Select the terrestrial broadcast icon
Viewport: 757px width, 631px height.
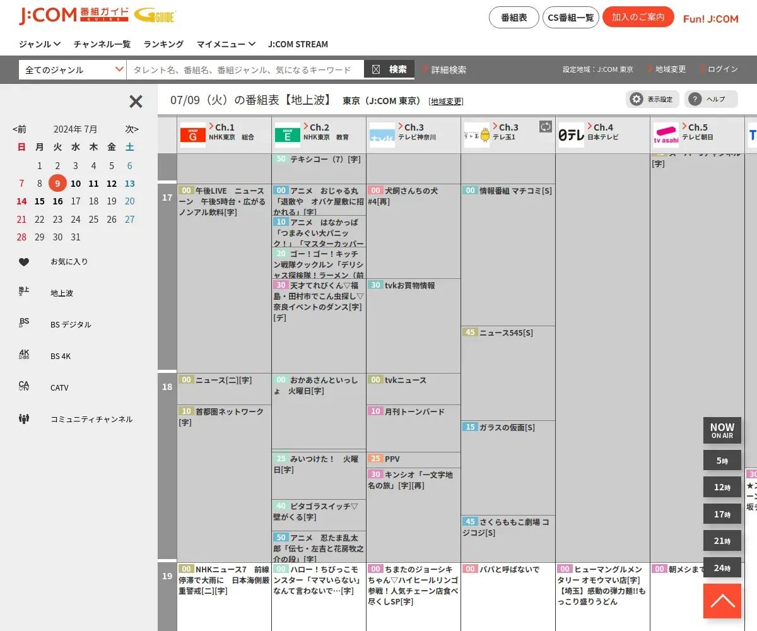(x=24, y=291)
